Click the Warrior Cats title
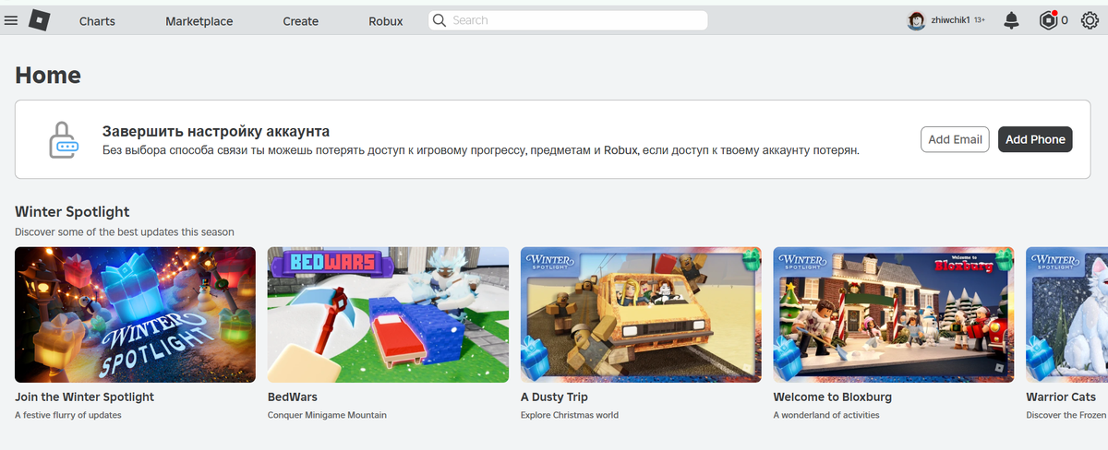 1061,397
